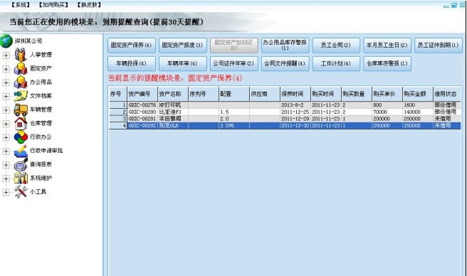Click the 购买金额 column header
467x276 pixels.
[418, 94]
